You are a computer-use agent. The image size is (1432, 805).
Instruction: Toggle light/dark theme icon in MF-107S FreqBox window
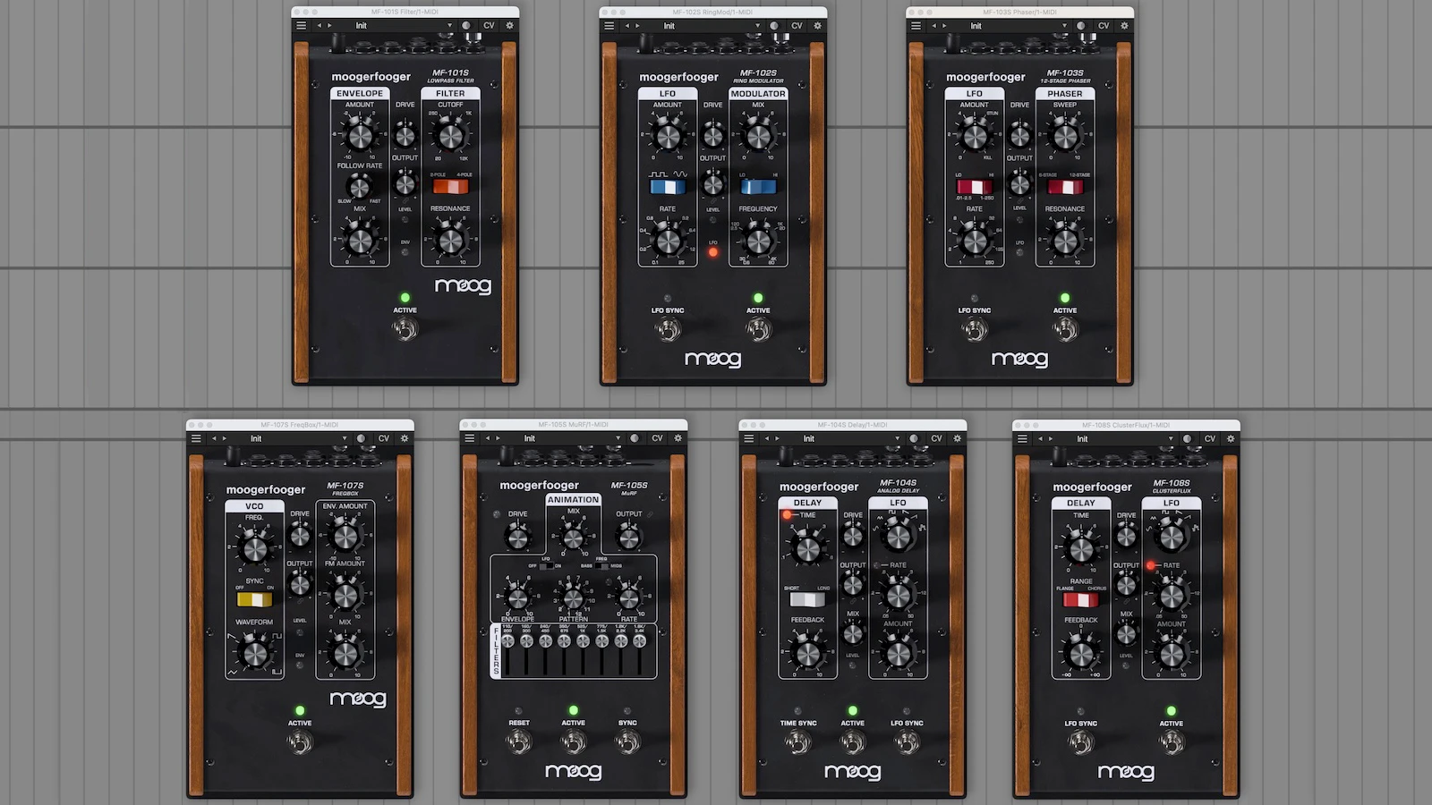362,439
